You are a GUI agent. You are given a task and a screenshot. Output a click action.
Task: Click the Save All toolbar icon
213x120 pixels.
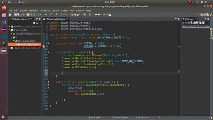(18, 15)
